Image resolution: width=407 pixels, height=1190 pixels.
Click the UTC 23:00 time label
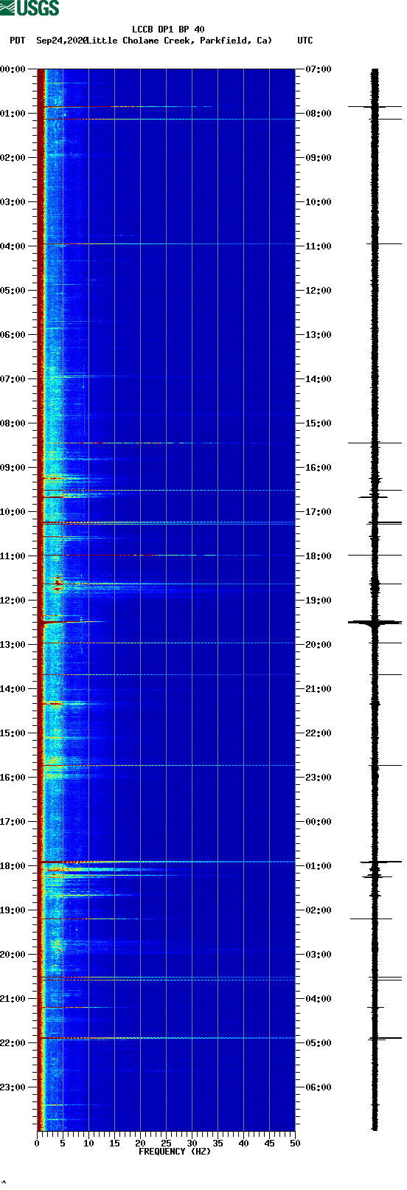(x=319, y=778)
